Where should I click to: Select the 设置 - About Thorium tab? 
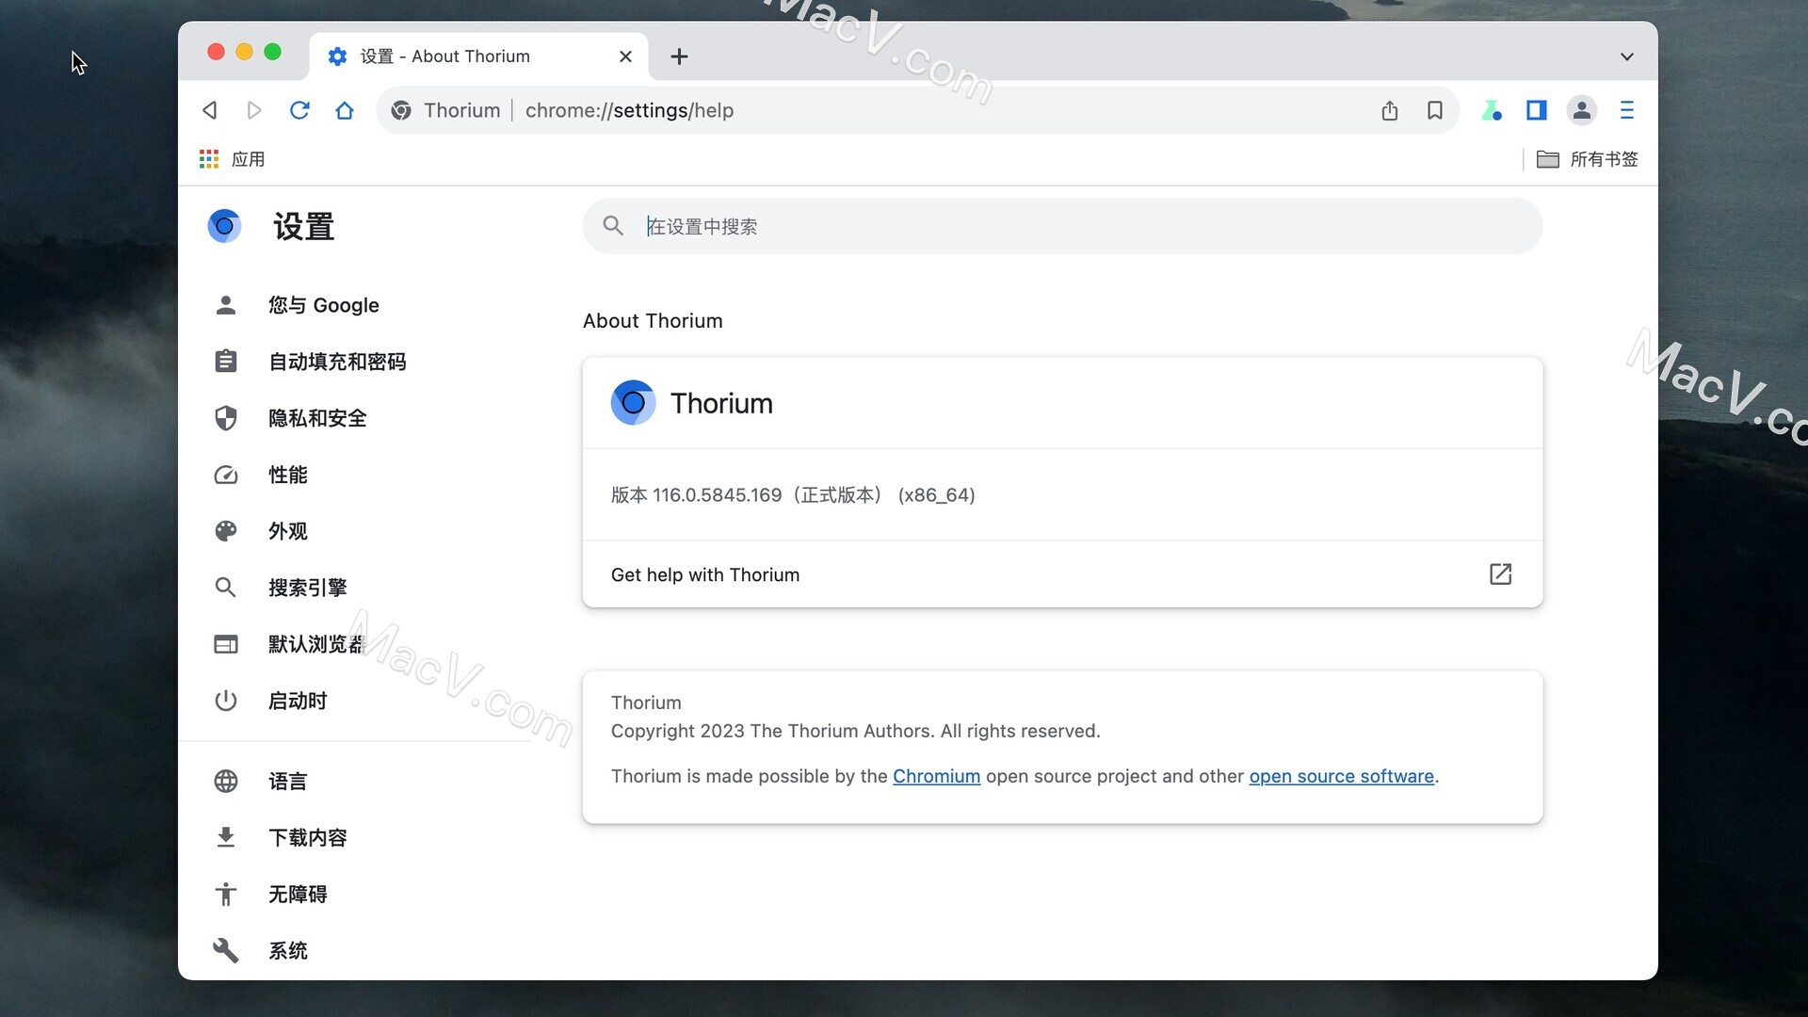click(478, 56)
